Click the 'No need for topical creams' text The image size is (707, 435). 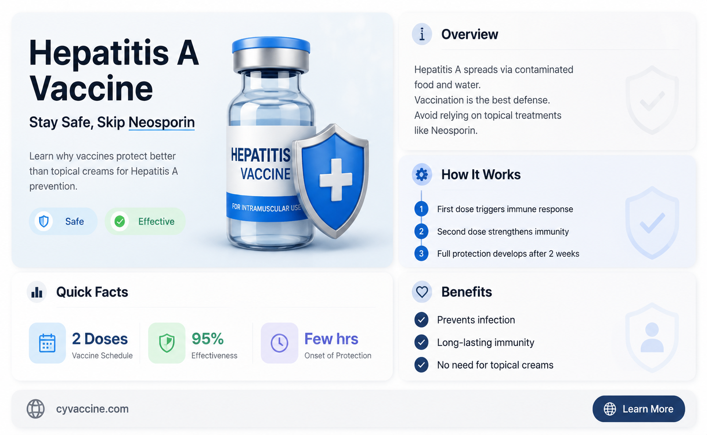pyautogui.click(x=495, y=365)
